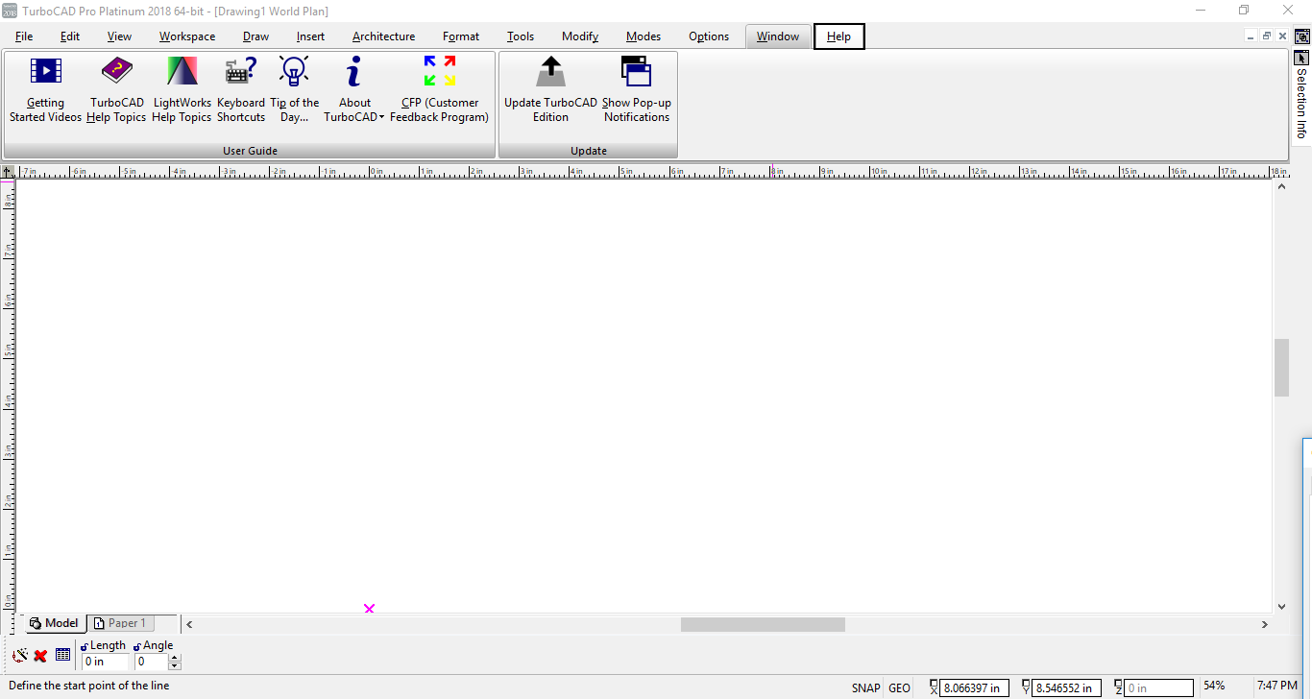Click the vertical scrollbar down arrow
This screenshot has height=699, width=1312.
point(1281,607)
